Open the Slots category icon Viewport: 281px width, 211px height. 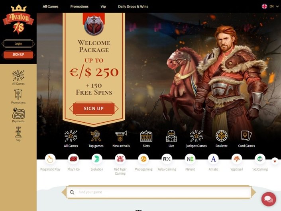point(146,136)
